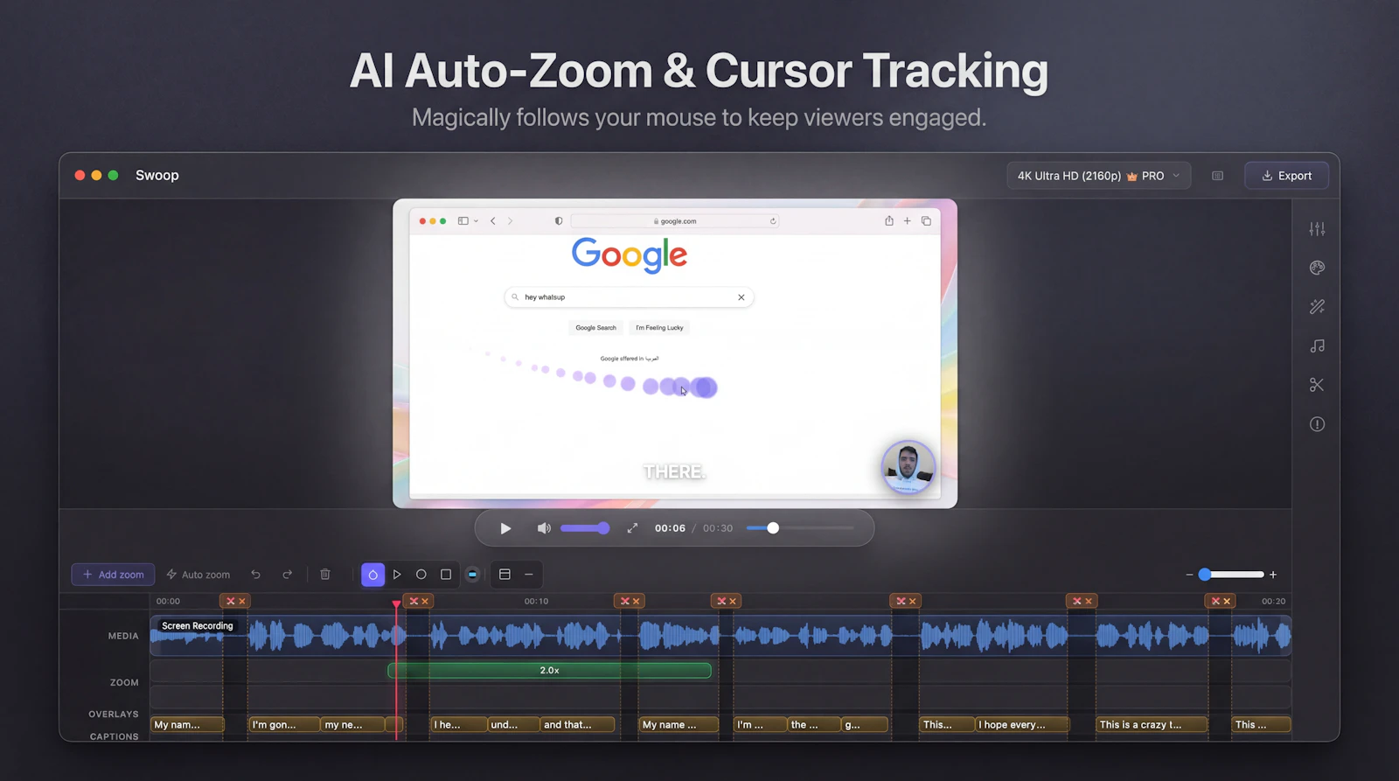Play the video preview
This screenshot has width=1399, height=781.
point(505,528)
